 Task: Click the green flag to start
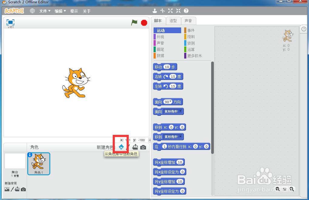134,23
